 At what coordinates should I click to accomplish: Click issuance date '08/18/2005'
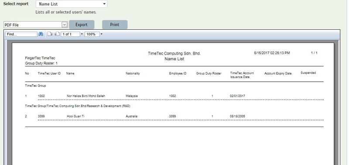pyautogui.click(x=237, y=116)
